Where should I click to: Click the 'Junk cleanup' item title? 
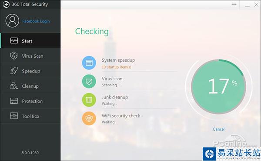[115, 97]
